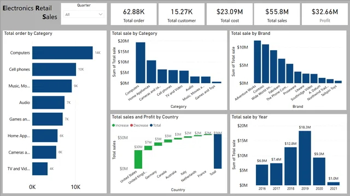The width and height of the screenshot is (350, 196).
Task: Open the Quarter slicer dropdown
Action: (x=84, y=15)
